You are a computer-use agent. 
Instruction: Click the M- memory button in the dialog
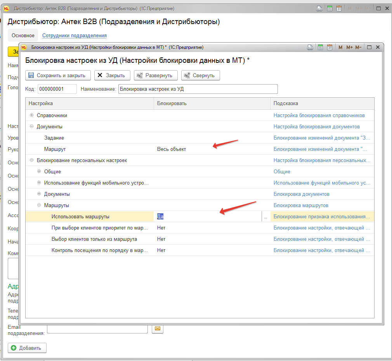click(358, 47)
